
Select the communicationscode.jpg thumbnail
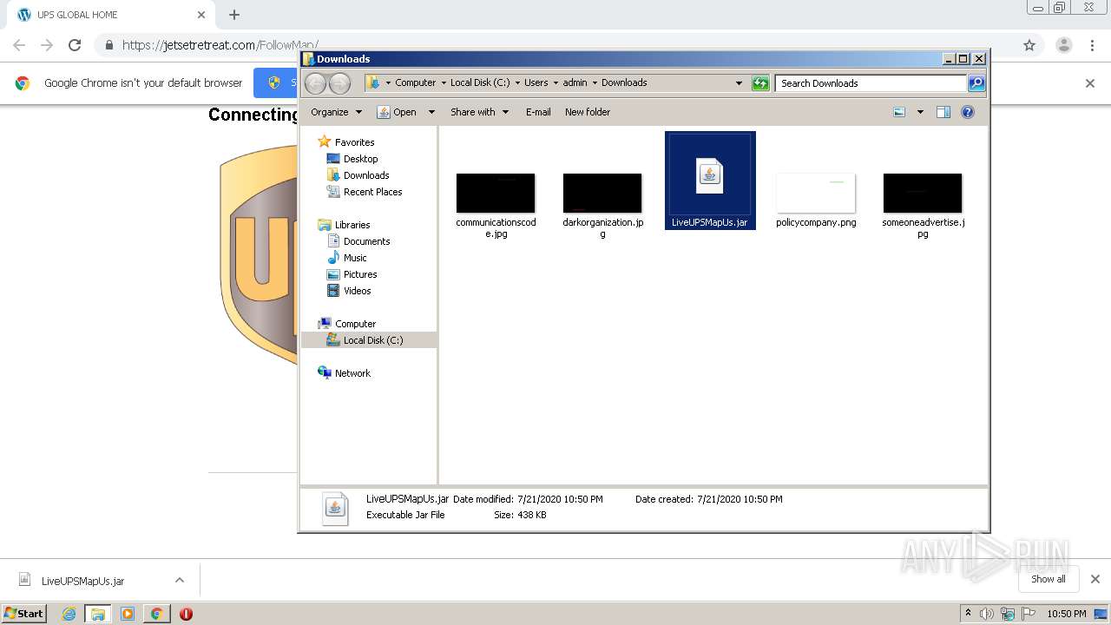pyautogui.click(x=496, y=194)
